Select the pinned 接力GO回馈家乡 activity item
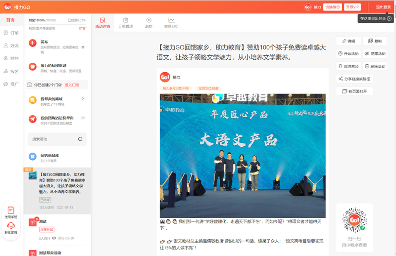Image resolution: width=396 pixels, height=256 pixels. [x=57, y=191]
